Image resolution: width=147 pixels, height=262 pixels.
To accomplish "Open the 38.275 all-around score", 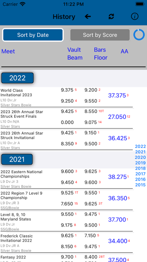I will tap(117, 177).
